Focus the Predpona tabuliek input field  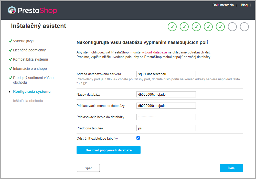click(166, 128)
